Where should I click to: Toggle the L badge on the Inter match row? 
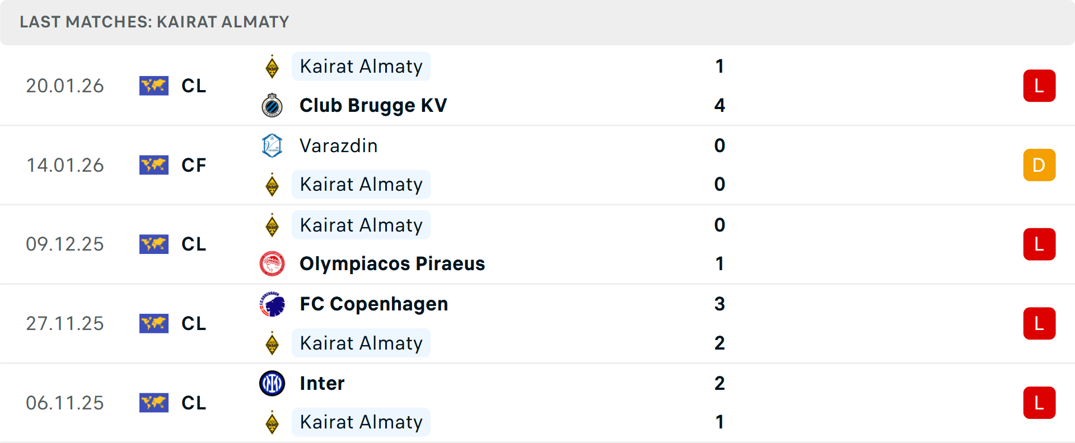pyautogui.click(x=1040, y=403)
